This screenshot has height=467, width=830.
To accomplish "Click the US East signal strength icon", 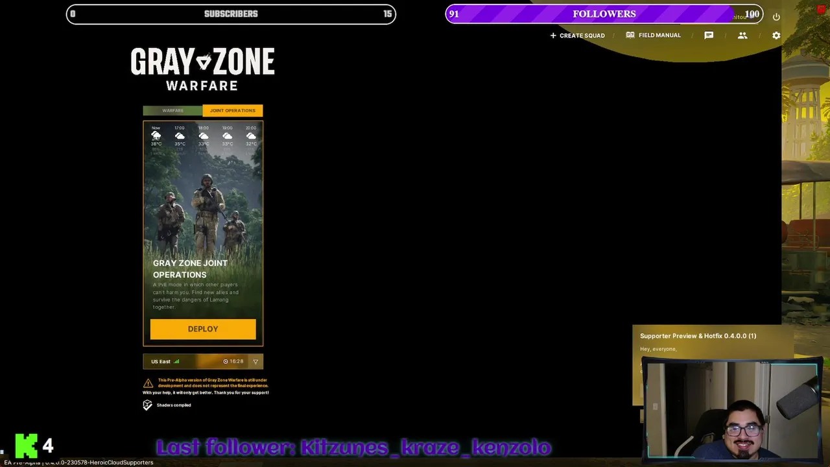I will (x=176, y=361).
